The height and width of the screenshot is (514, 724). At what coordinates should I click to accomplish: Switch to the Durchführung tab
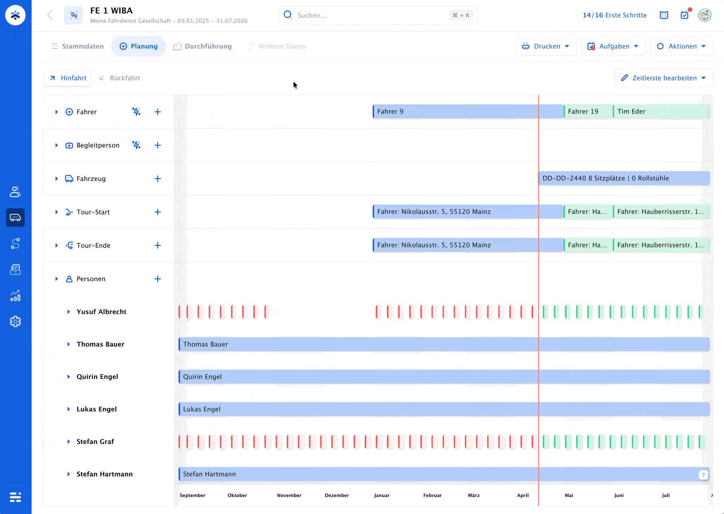[x=202, y=46]
